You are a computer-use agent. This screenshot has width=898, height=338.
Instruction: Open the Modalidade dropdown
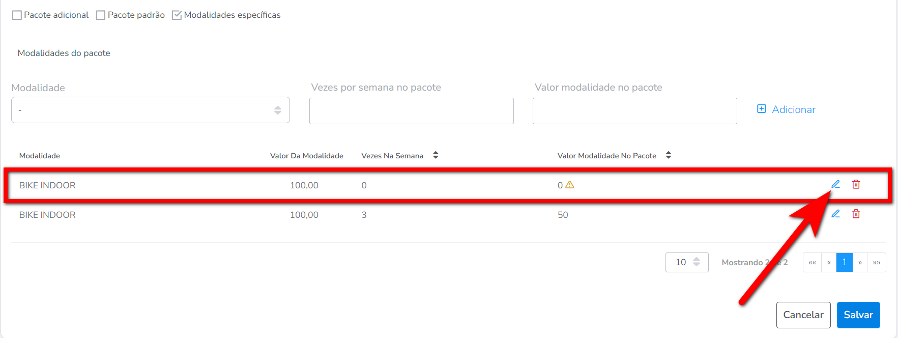pyautogui.click(x=151, y=110)
